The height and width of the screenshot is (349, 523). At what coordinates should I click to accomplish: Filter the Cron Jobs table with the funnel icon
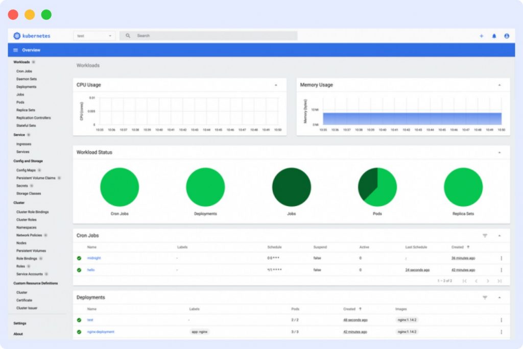pyautogui.click(x=484, y=236)
